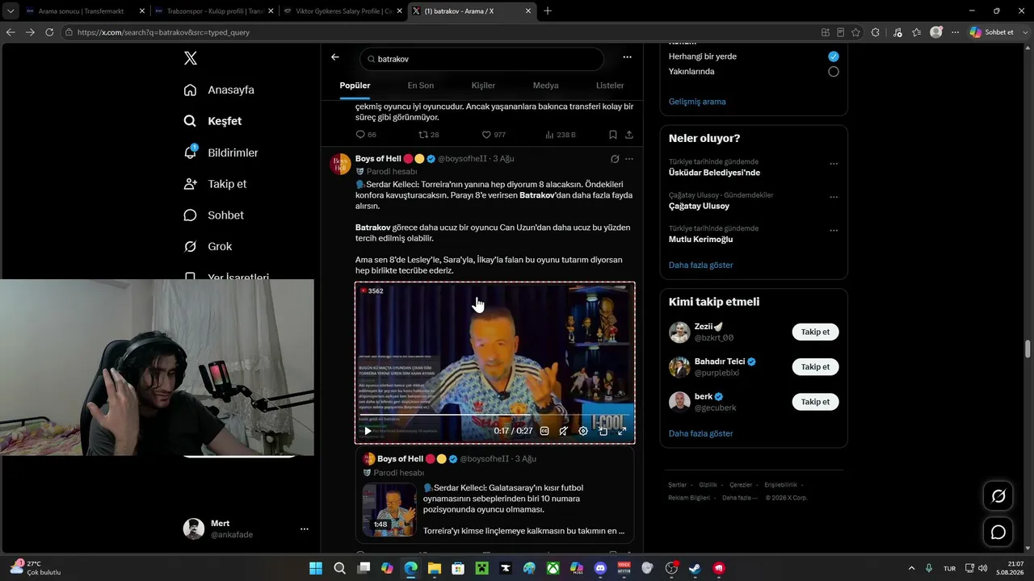The height and width of the screenshot is (581, 1034).
Task: Show more trends with Daha fazla göster
Action: pos(701,265)
